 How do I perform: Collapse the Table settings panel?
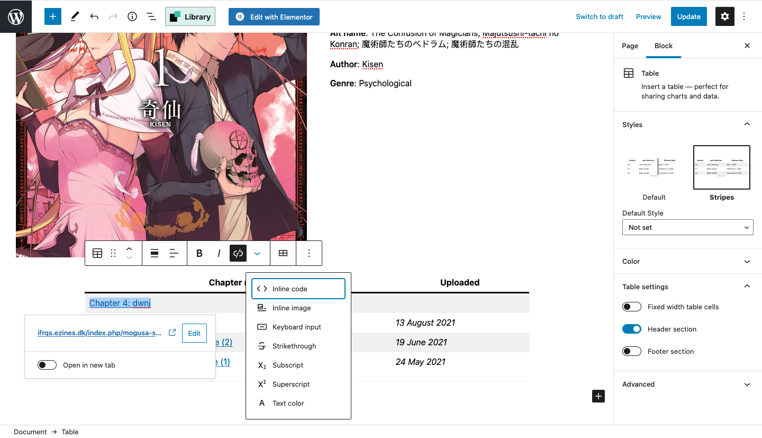click(x=688, y=287)
